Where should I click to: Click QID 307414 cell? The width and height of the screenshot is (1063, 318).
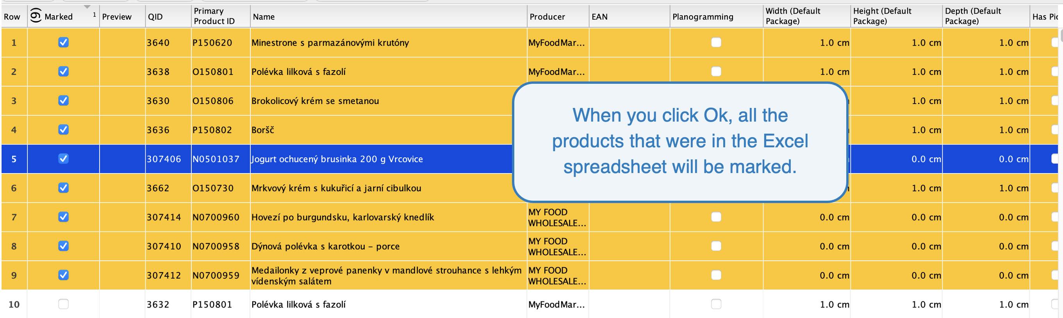pos(168,217)
